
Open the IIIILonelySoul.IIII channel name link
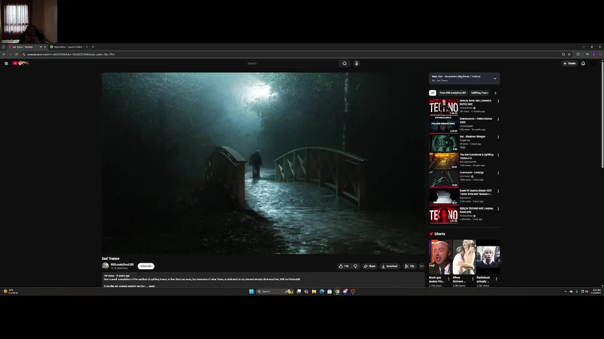pos(122,265)
